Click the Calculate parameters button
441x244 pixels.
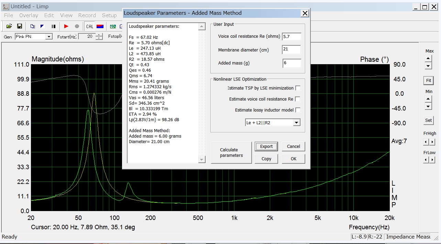[231, 153]
